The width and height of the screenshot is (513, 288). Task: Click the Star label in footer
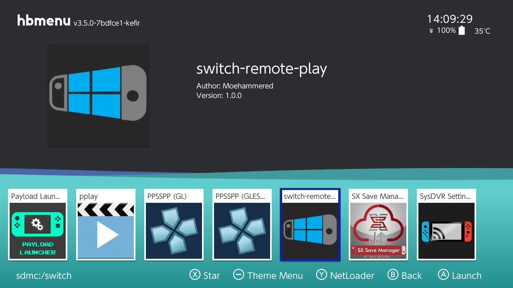(212, 276)
